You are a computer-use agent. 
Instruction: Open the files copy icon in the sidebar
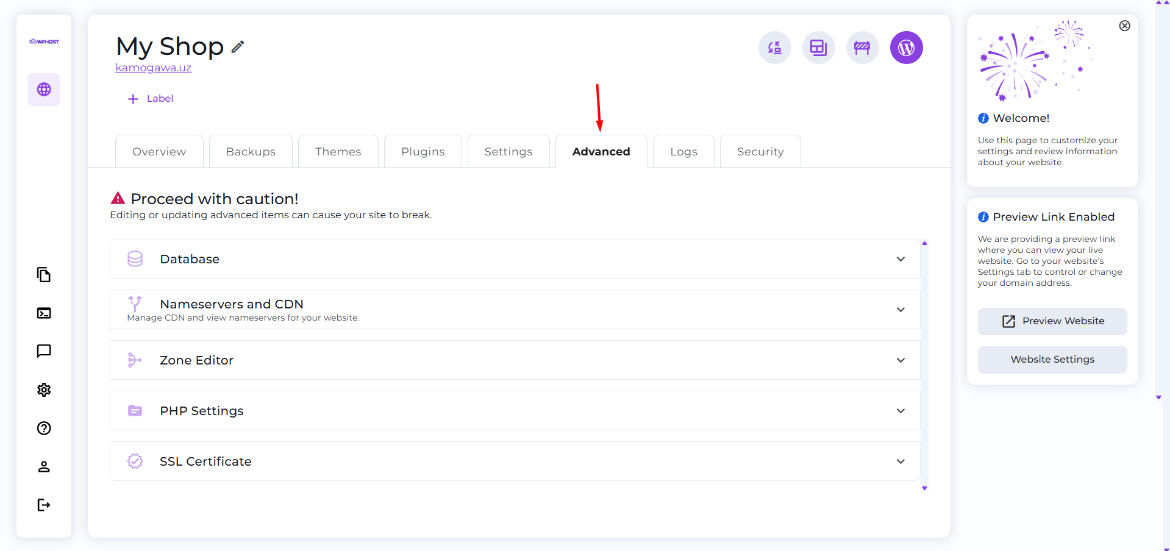pyautogui.click(x=44, y=275)
